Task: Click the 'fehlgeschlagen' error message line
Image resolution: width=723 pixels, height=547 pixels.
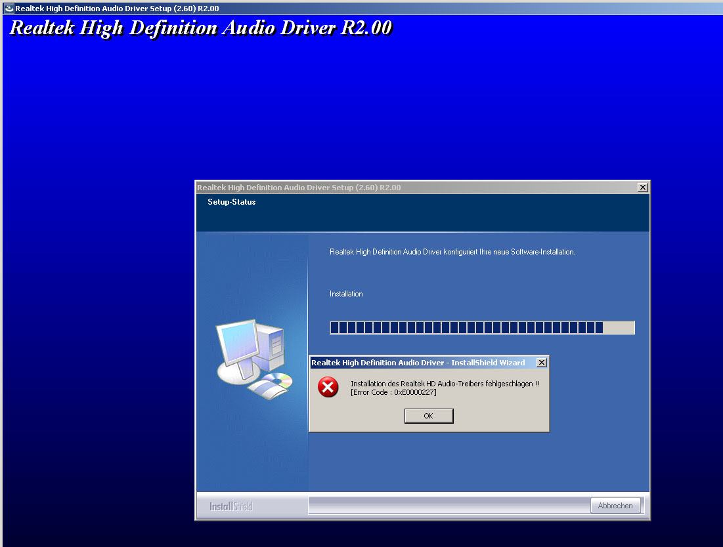Action: click(x=445, y=384)
